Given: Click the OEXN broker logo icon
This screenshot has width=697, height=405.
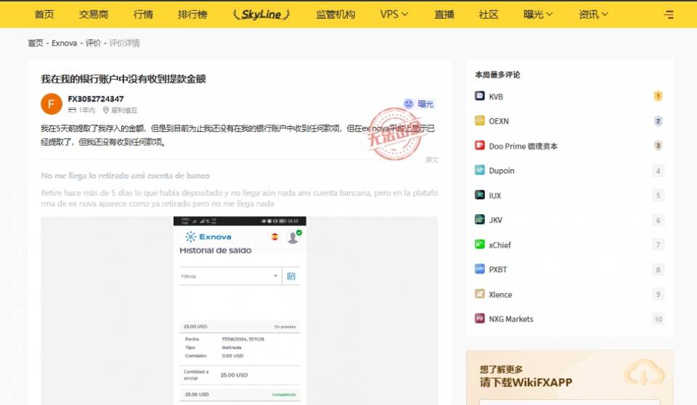Looking at the screenshot, I should [480, 120].
